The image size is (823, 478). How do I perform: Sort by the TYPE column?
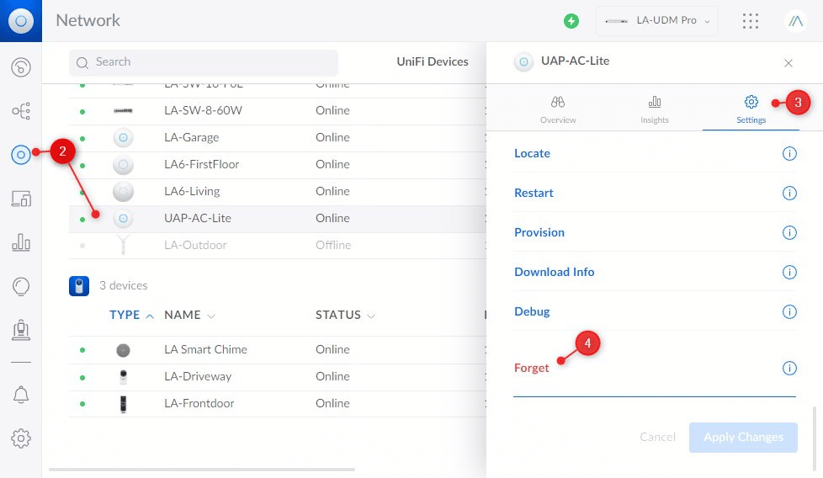[x=131, y=316]
